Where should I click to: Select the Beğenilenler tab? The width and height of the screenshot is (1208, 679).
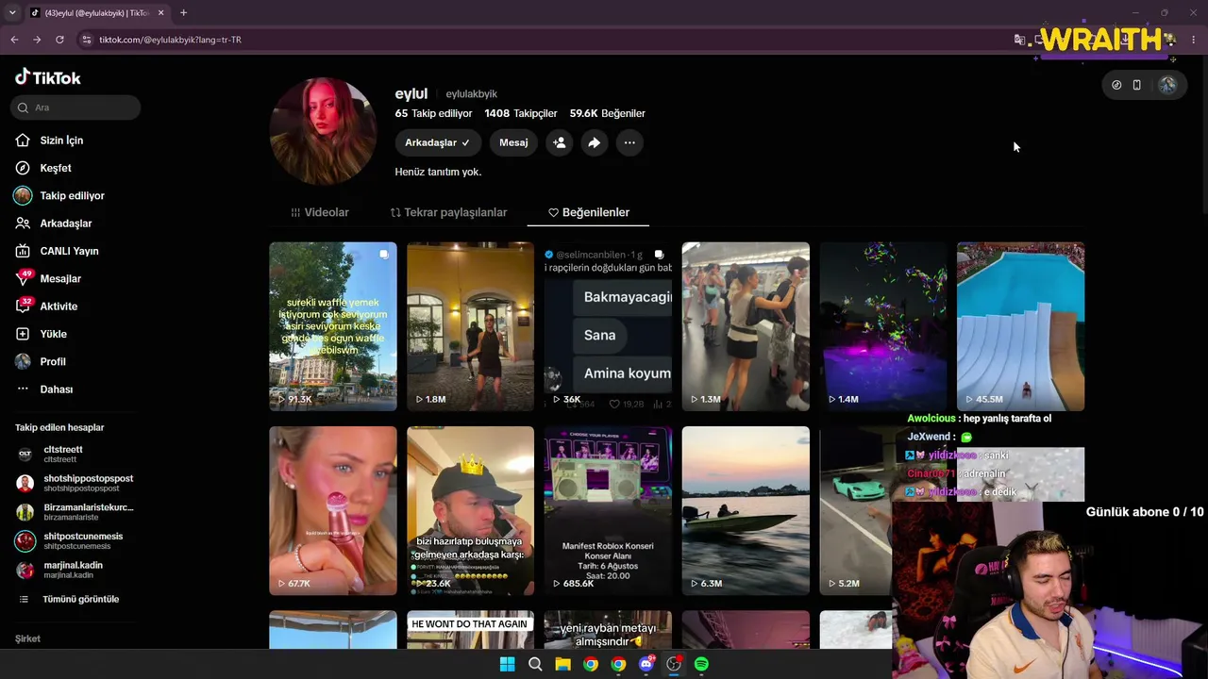589,212
